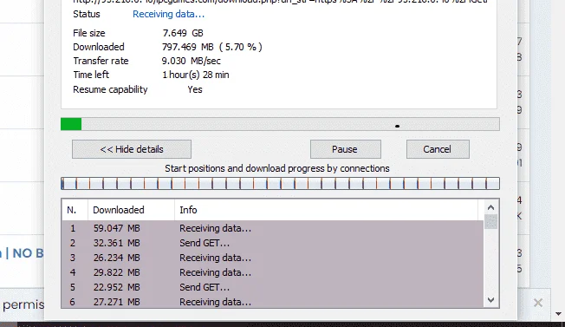Click the file size value 7.649 GB
This screenshot has height=327, width=565.
point(183,33)
